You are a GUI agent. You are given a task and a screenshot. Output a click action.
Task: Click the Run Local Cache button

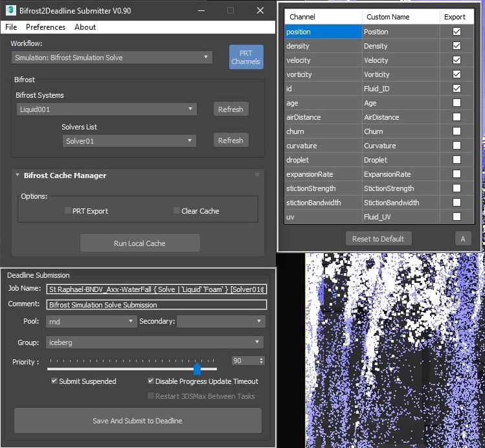pos(140,243)
